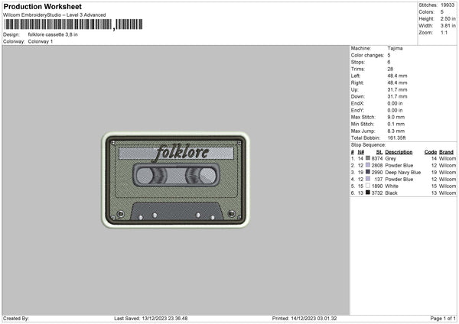Click the design name folklore cassette 3,8 in

click(x=53, y=34)
